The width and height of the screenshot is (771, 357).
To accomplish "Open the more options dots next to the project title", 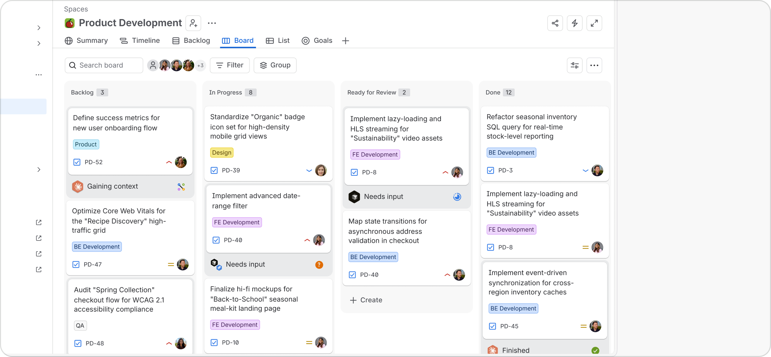I will pos(212,23).
